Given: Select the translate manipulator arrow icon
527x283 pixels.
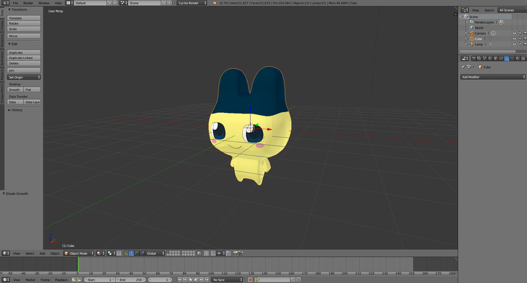Looking at the screenshot, I should click(x=131, y=253).
